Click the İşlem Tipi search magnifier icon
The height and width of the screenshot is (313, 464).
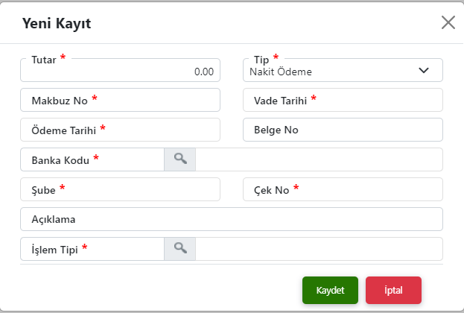pyautogui.click(x=179, y=248)
